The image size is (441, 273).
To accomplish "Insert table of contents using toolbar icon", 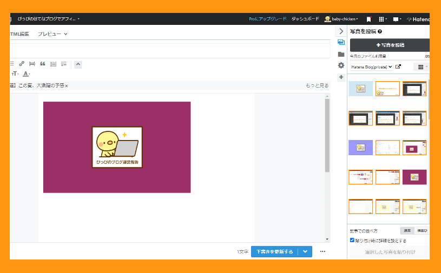I will [53, 64].
